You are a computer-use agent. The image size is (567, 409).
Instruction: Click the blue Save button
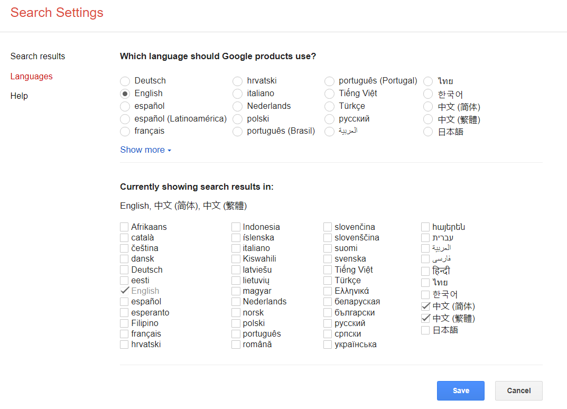tap(460, 391)
